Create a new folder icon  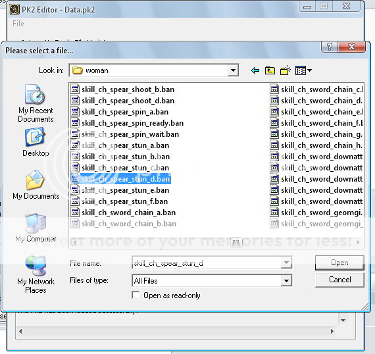tap(285, 70)
